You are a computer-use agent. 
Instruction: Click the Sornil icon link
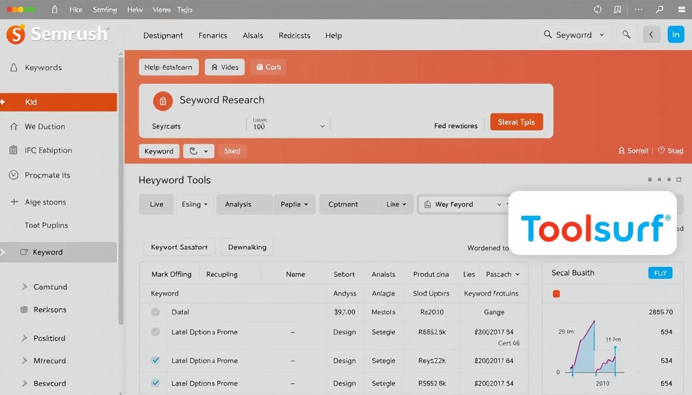point(633,151)
